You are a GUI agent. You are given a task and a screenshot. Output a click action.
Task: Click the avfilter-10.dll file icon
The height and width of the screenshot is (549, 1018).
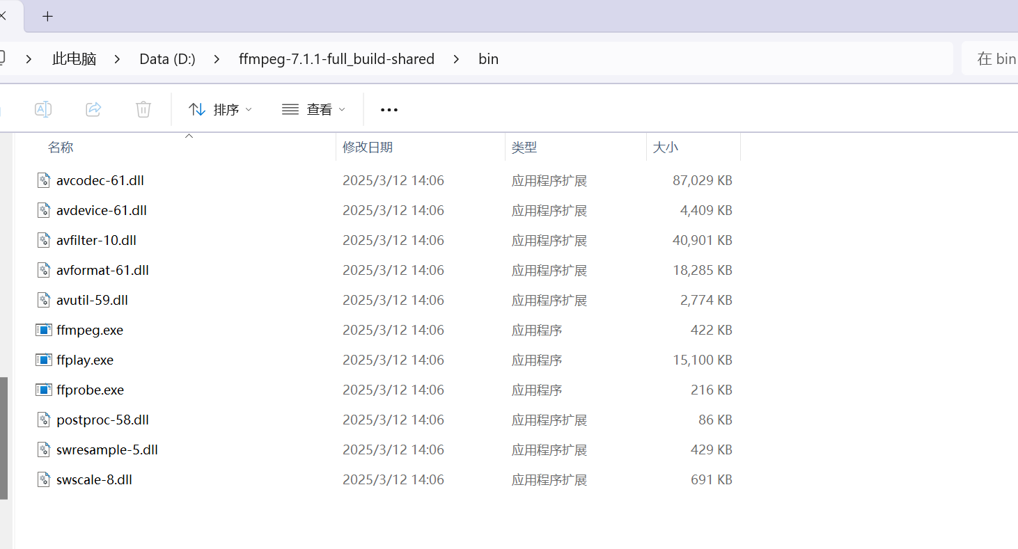click(x=44, y=241)
